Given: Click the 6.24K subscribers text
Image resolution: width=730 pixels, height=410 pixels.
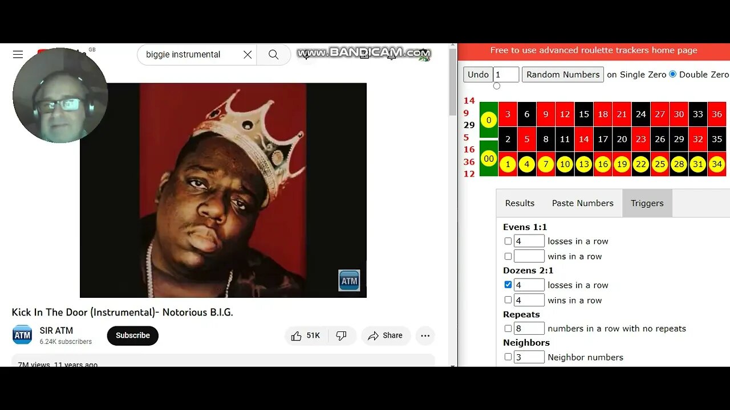Looking at the screenshot, I should click(x=66, y=342).
